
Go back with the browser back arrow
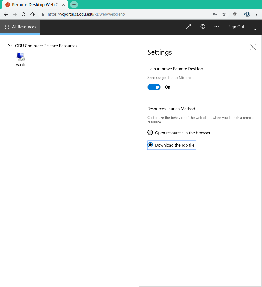(x=6, y=14)
